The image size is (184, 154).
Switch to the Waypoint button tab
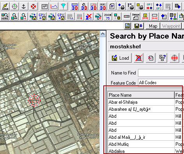tap(171, 26)
